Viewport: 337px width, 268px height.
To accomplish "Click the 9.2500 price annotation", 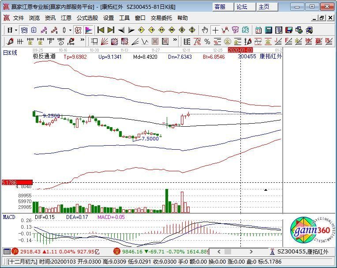I will click(x=51, y=116).
